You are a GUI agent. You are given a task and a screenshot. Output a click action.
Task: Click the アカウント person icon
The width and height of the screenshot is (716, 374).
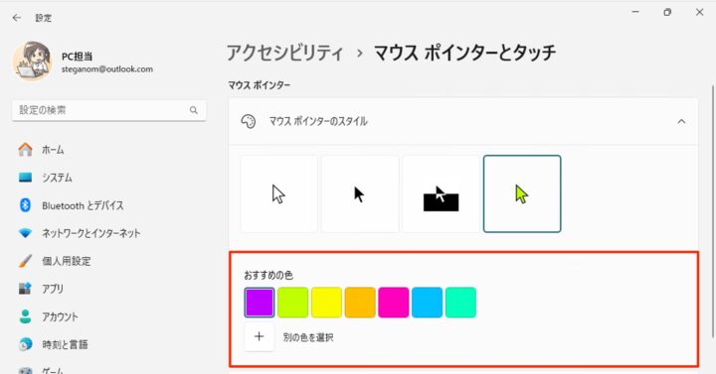click(26, 316)
